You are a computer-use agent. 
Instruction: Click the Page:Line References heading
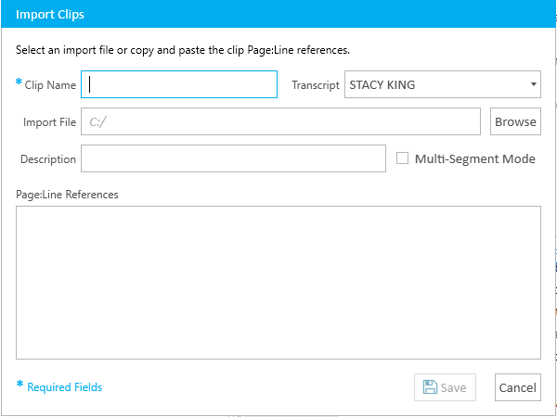(x=67, y=195)
